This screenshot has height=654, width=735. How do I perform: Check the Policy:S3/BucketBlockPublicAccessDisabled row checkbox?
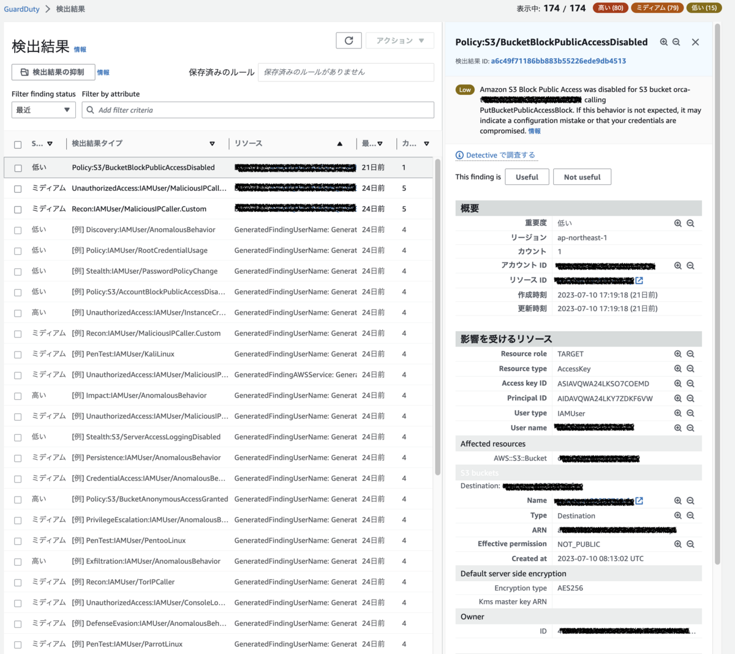pyautogui.click(x=18, y=168)
